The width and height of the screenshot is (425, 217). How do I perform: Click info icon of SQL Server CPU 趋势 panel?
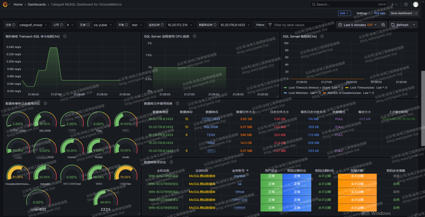coord(195,36)
